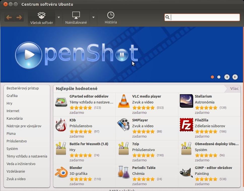This screenshot has width=244, height=191.
Task: Click VLC's five-star rating (553)
Action: click(x=143, y=108)
